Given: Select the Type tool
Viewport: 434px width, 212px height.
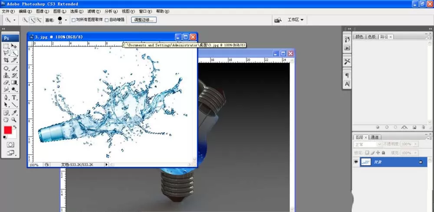Looking at the screenshot, I should coord(14,98).
